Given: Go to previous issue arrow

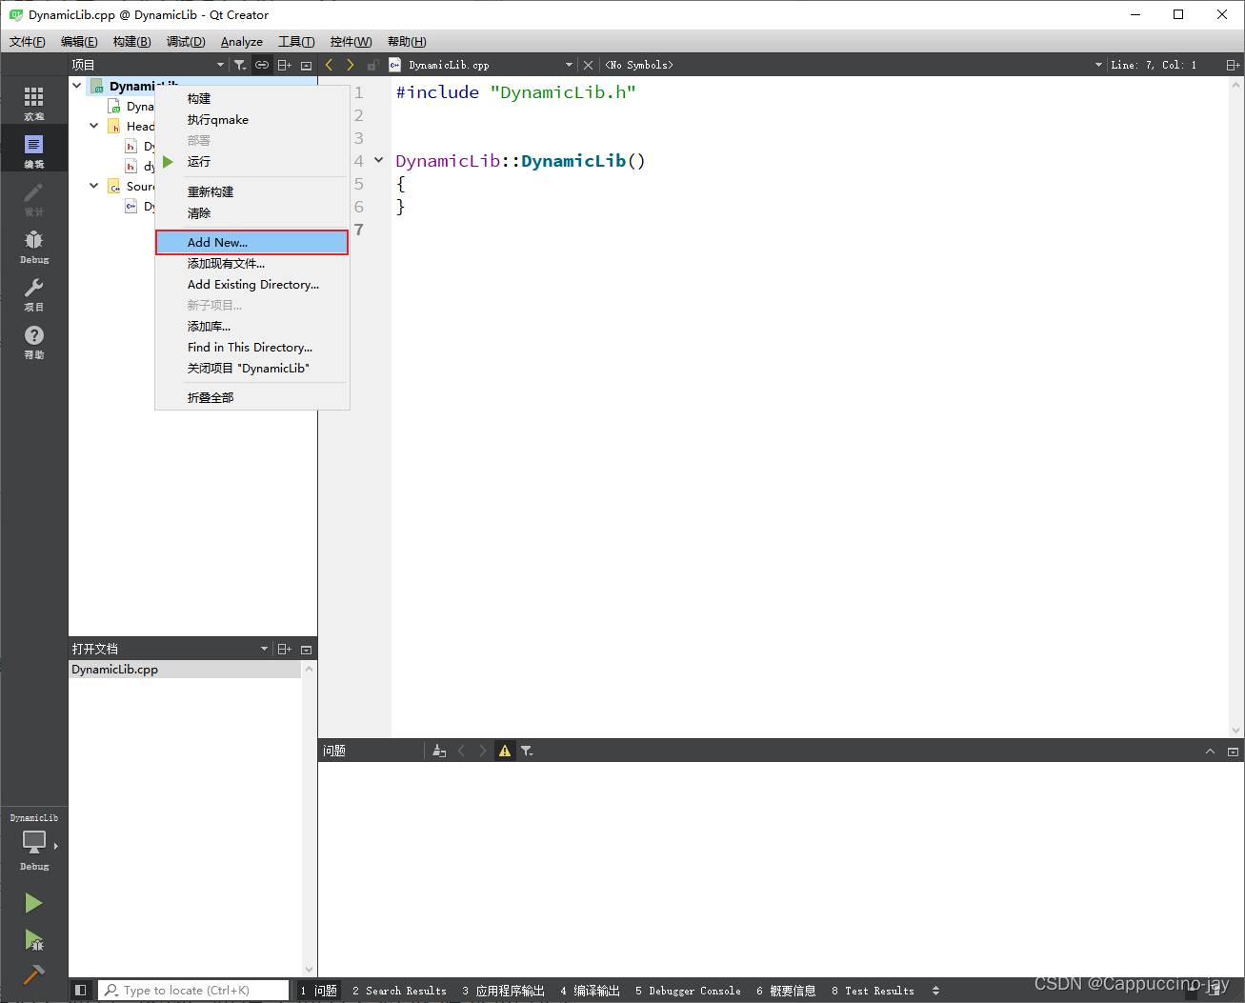Looking at the screenshot, I should pos(461,751).
